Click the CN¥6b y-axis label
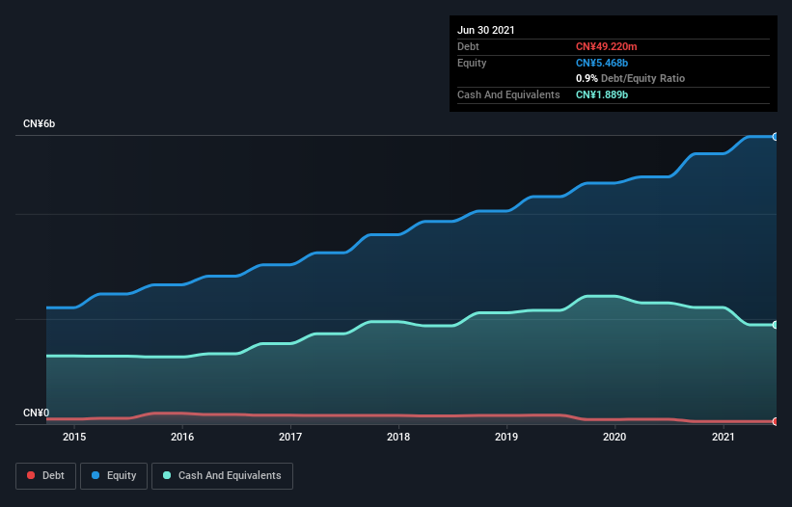792x507 pixels. 39,123
